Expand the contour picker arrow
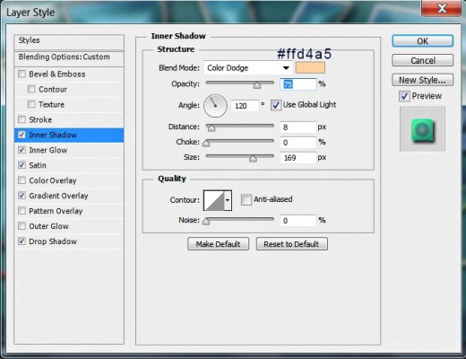This screenshot has height=359, width=466. (x=228, y=200)
